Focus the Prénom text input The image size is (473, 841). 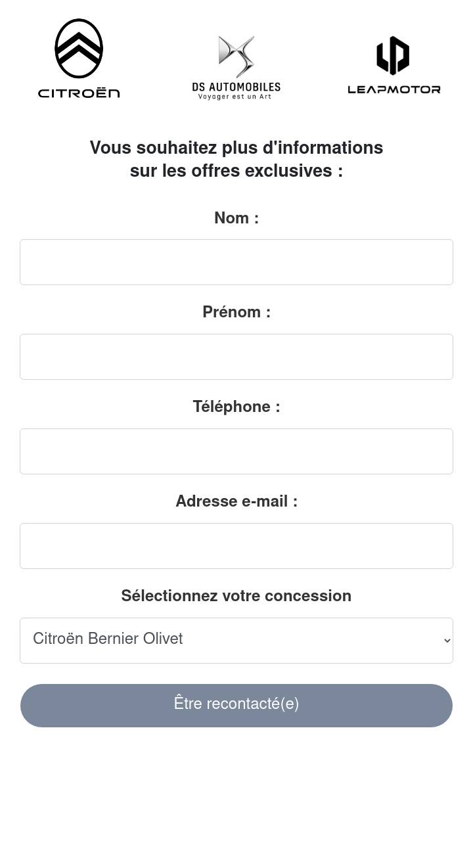[x=236, y=357]
